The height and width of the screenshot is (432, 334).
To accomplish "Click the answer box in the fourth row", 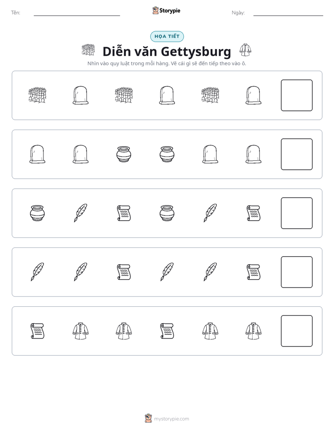I will 297,272.
